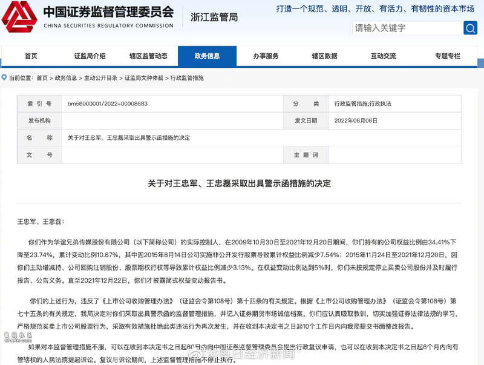The width and height of the screenshot is (484, 365).
Task: Open the 首页 navigation tab
Action: point(31,56)
